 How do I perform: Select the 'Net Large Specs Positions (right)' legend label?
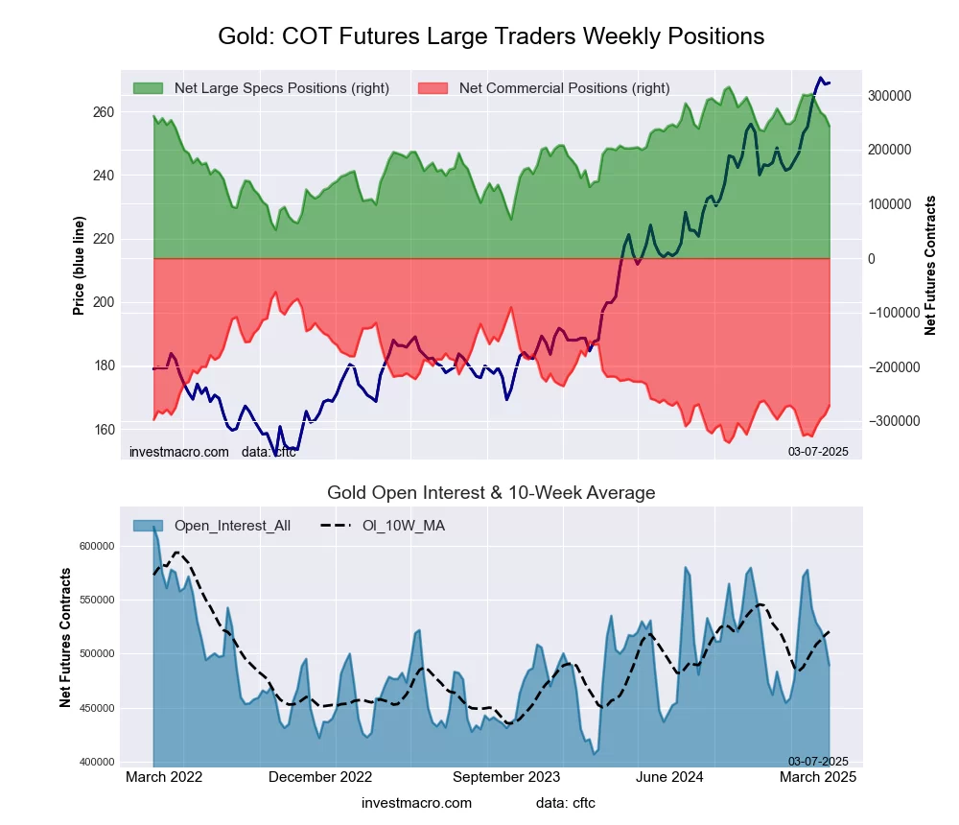(x=282, y=88)
